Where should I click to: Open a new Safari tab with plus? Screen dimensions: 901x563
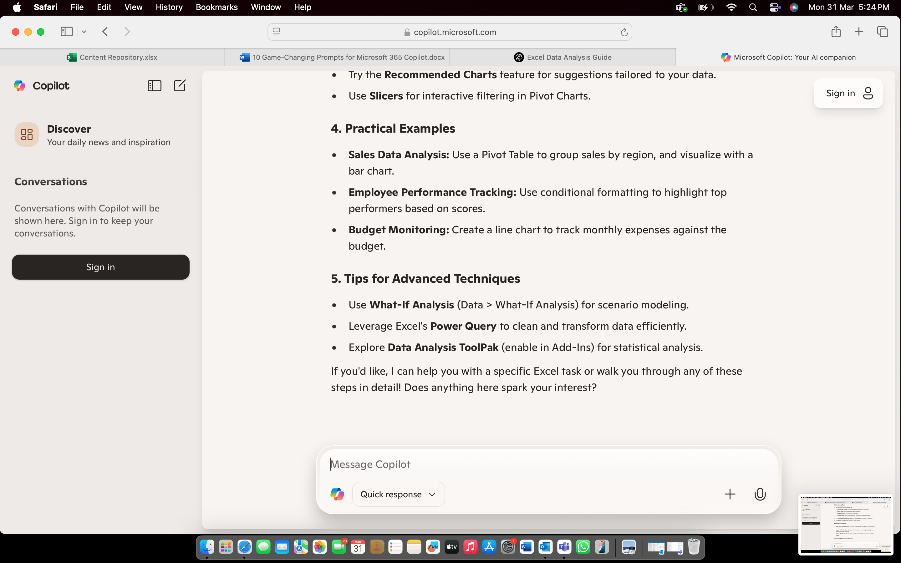click(858, 32)
